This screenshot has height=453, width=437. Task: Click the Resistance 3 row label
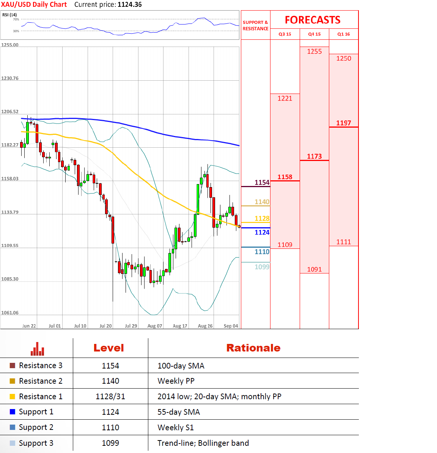tap(41, 366)
